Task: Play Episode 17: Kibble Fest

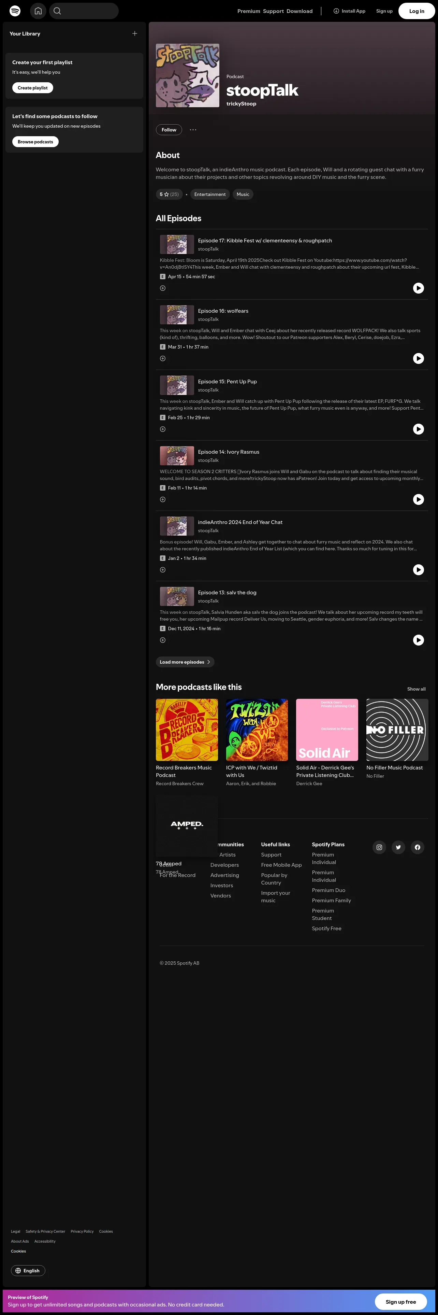Action: 419,288
